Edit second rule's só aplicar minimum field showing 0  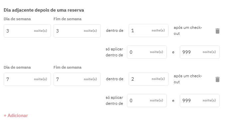point(147,100)
